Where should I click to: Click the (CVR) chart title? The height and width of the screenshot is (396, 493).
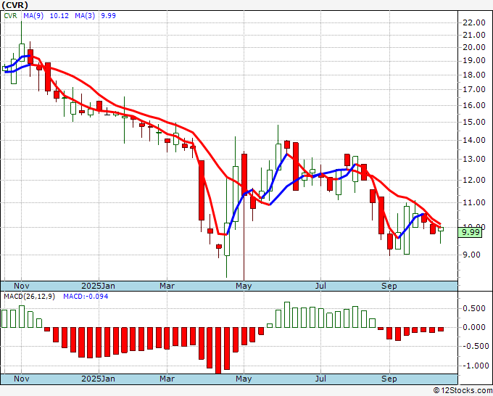point(14,5)
